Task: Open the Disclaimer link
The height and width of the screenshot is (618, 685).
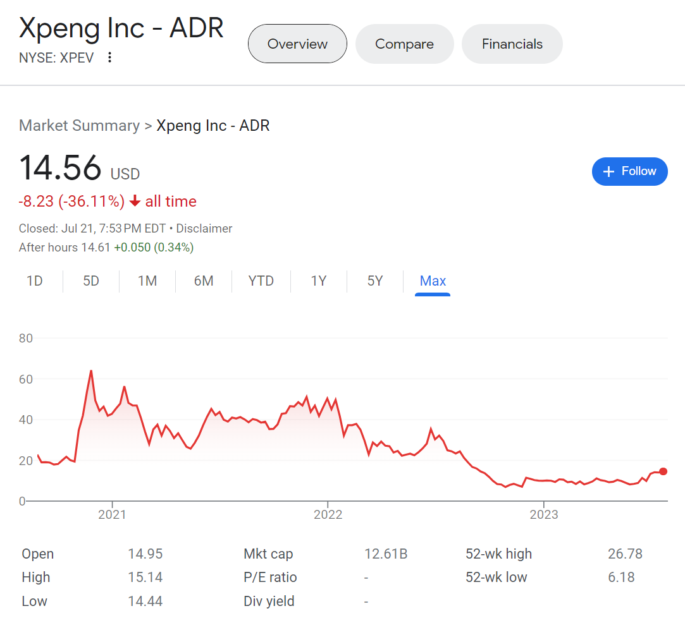Action: click(204, 228)
